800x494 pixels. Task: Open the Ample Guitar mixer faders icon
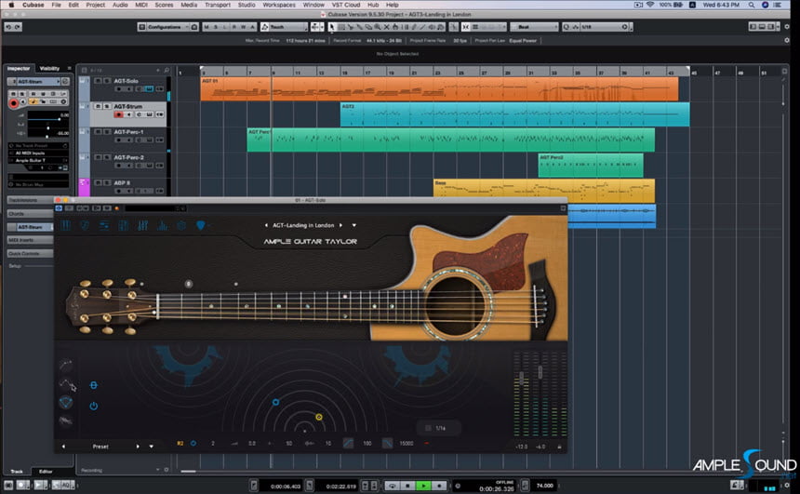click(143, 225)
